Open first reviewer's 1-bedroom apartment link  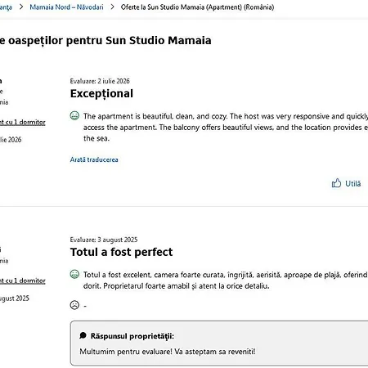23,122
